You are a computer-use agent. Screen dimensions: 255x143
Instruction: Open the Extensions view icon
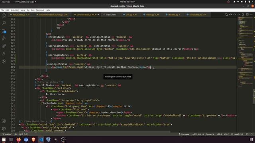point(4,46)
